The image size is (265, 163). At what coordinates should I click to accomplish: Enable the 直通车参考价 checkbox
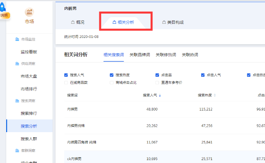(157, 83)
